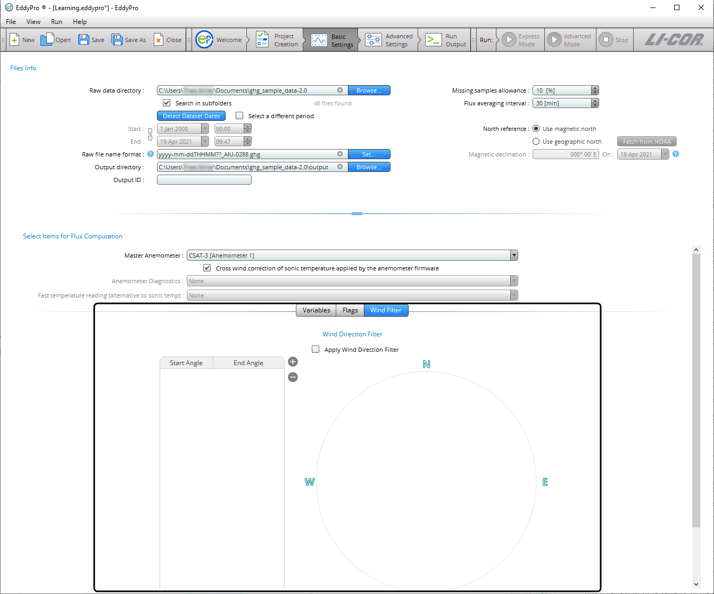The image size is (714, 594).
Task: Browse for the output directory
Action: (369, 167)
